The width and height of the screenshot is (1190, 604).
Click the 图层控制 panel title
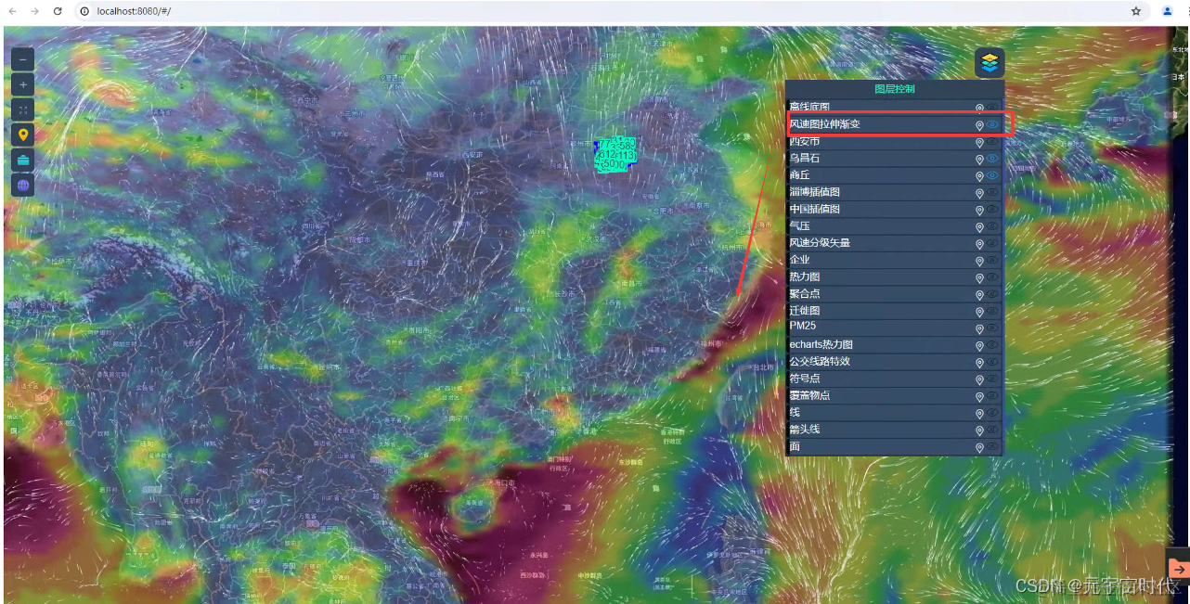(893, 89)
